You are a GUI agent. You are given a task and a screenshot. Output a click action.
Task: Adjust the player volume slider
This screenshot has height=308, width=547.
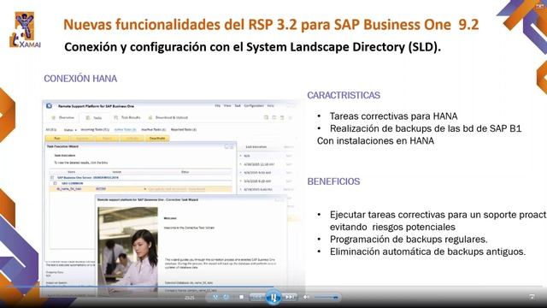(326, 298)
